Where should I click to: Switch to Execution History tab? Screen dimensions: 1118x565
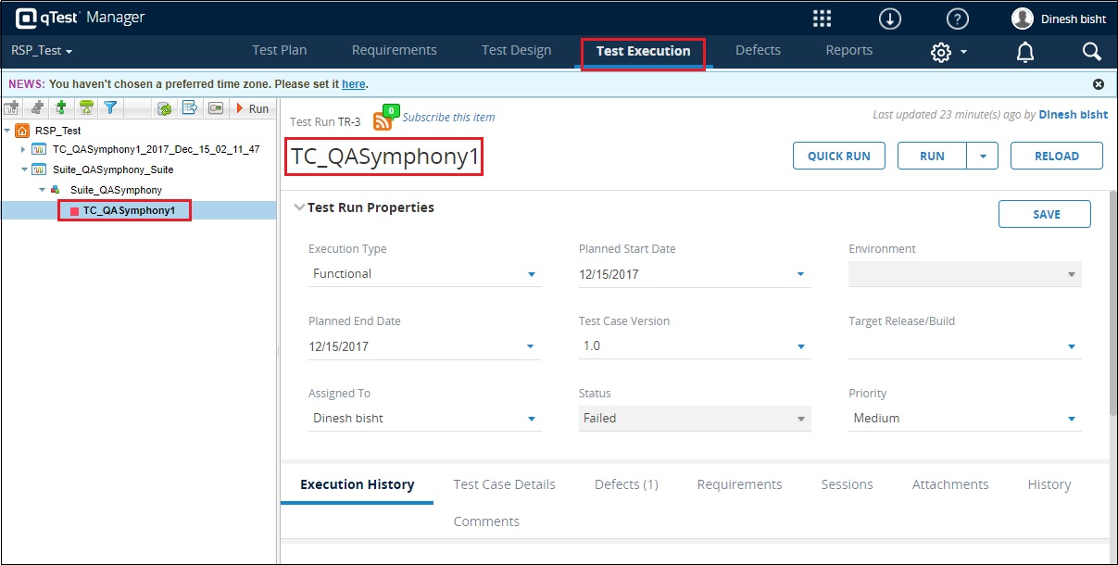point(358,484)
